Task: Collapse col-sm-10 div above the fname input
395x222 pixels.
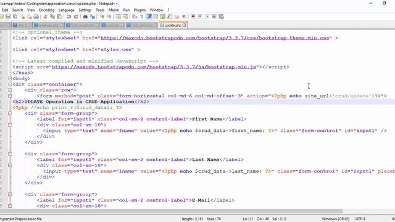Action: click(x=10, y=125)
